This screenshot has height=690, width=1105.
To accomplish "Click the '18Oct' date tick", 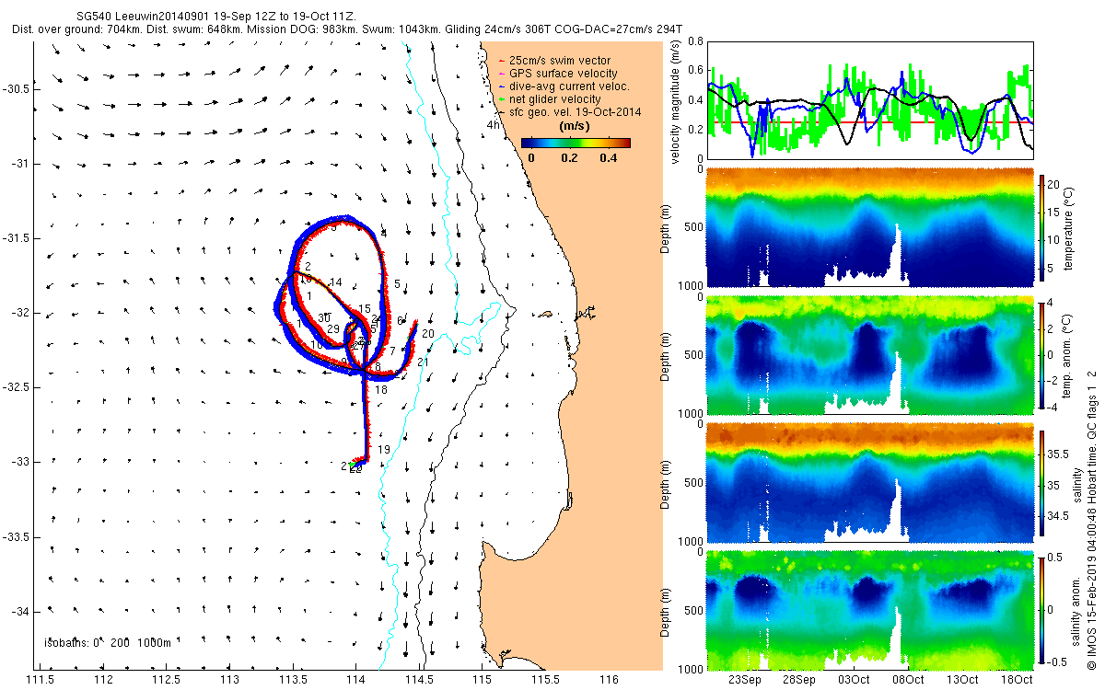I will [1017, 679].
